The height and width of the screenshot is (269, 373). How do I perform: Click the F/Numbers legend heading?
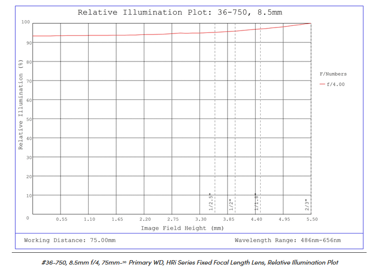pos(333,74)
